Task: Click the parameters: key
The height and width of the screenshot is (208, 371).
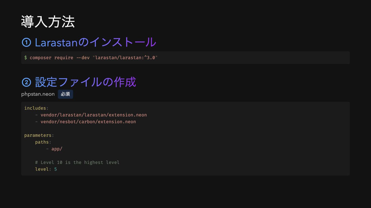Action: (39, 135)
